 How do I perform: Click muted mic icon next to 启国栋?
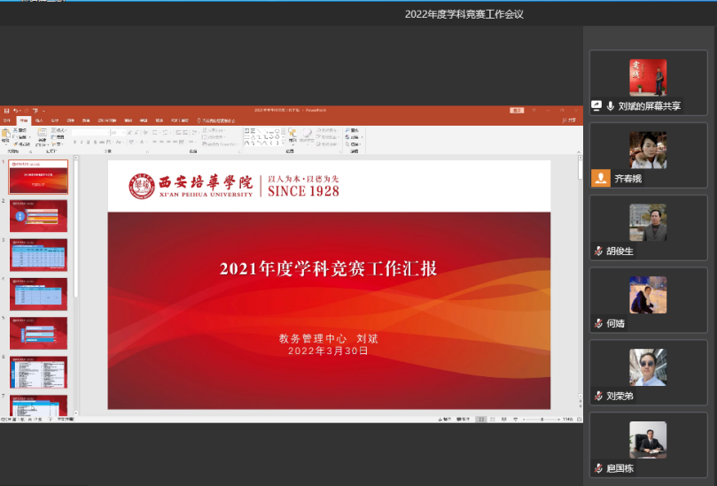[599, 468]
